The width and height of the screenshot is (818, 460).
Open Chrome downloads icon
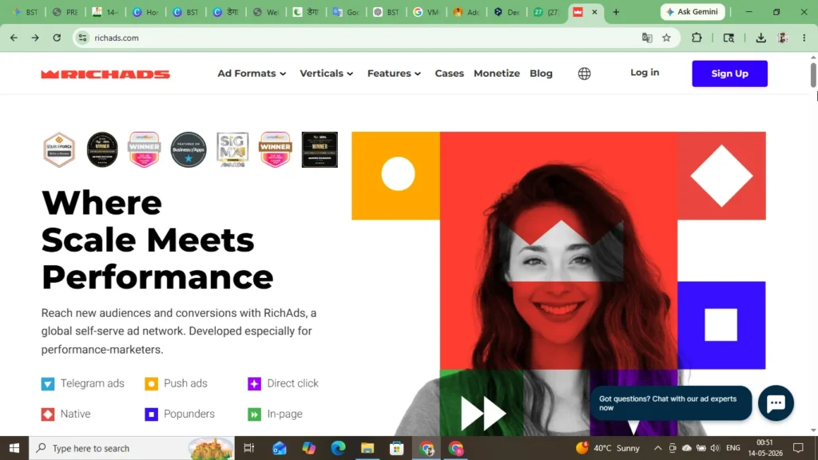pyautogui.click(x=760, y=38)
